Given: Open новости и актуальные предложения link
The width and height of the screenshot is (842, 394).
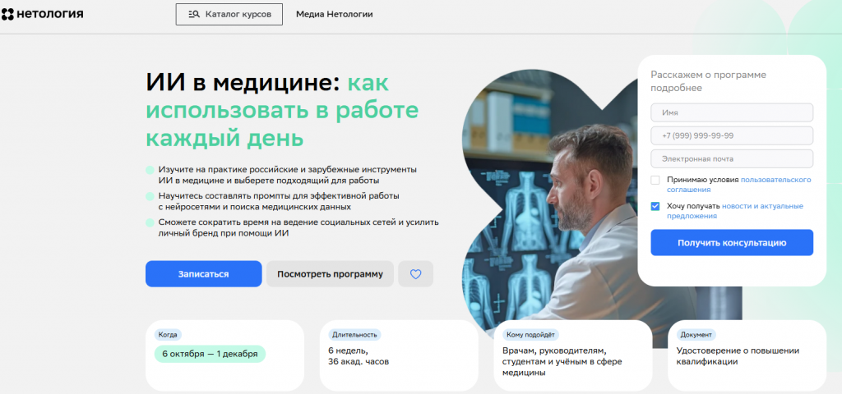Looking at the screenshot, I should [735, 211].
